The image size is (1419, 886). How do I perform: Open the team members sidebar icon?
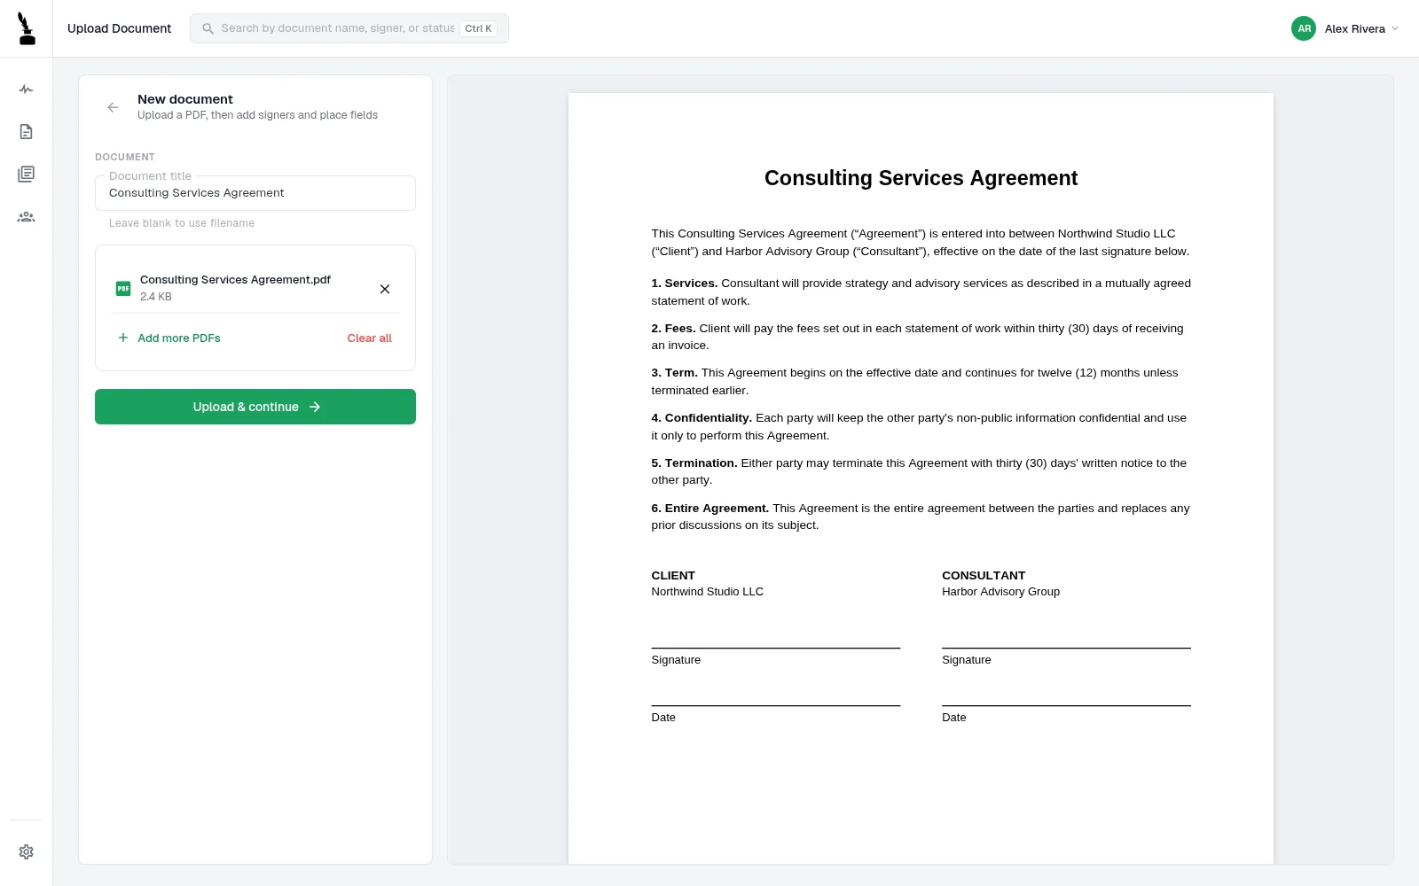(27, 216)
